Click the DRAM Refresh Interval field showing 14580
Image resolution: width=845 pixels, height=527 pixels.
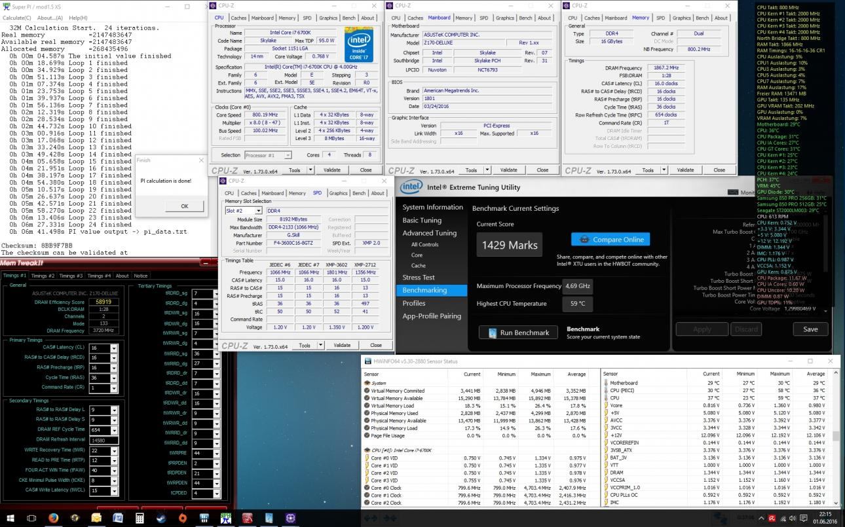105,439
